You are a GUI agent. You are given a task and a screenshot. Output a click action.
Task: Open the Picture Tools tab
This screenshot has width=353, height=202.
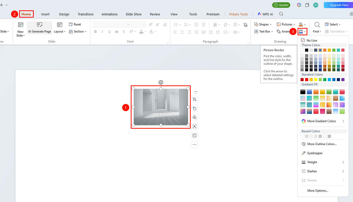pyautogui.click(x=239, y=14)
